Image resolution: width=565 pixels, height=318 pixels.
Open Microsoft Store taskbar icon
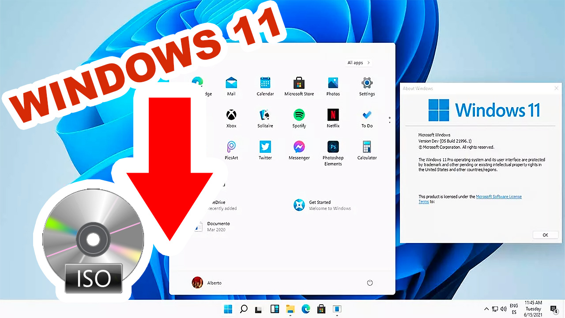pyautogui.click(x=321, y=309)
